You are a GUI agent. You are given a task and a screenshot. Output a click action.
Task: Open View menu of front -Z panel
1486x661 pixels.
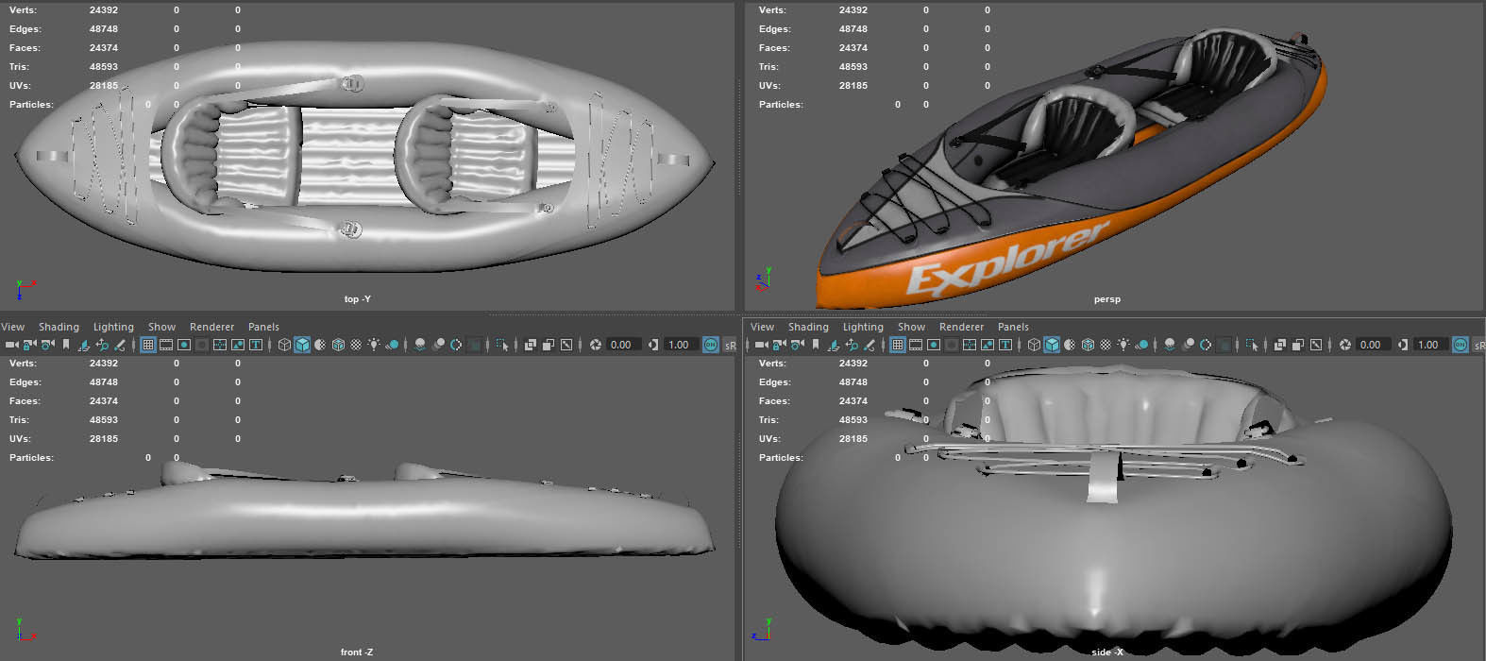[13, 327]
